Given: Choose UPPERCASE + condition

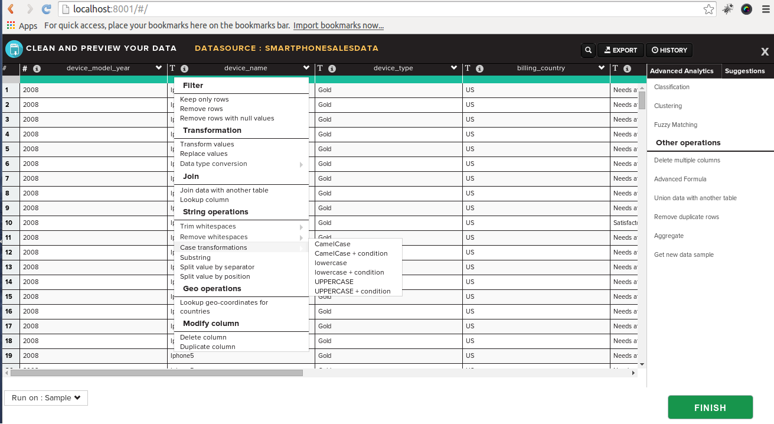Looking at the screenshot, I should pyautogui.click(x=352, y=291).
